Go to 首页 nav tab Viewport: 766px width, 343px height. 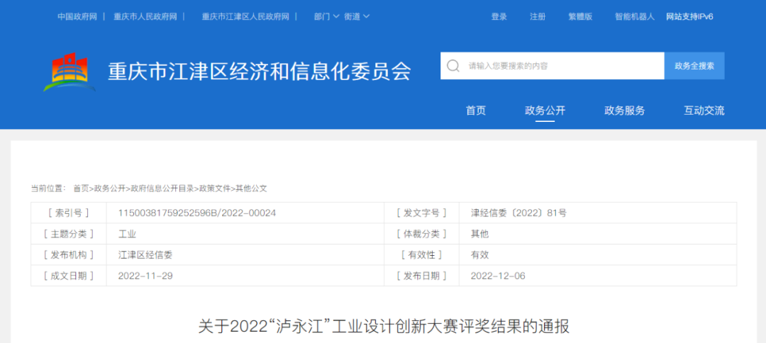pyautogui.click(x=476, y=111)
